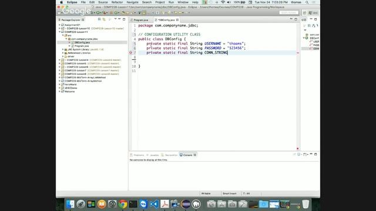The image size is (376, 211).
Task: Open Google Chrome from the Dock
Action: (123, 204)
